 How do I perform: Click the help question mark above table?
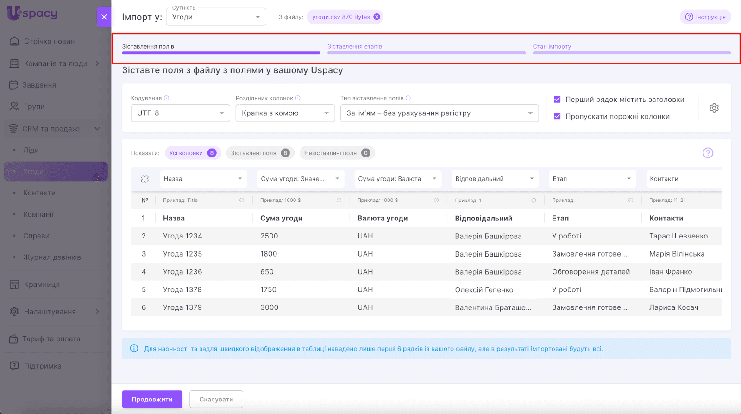tap(708, 153)
